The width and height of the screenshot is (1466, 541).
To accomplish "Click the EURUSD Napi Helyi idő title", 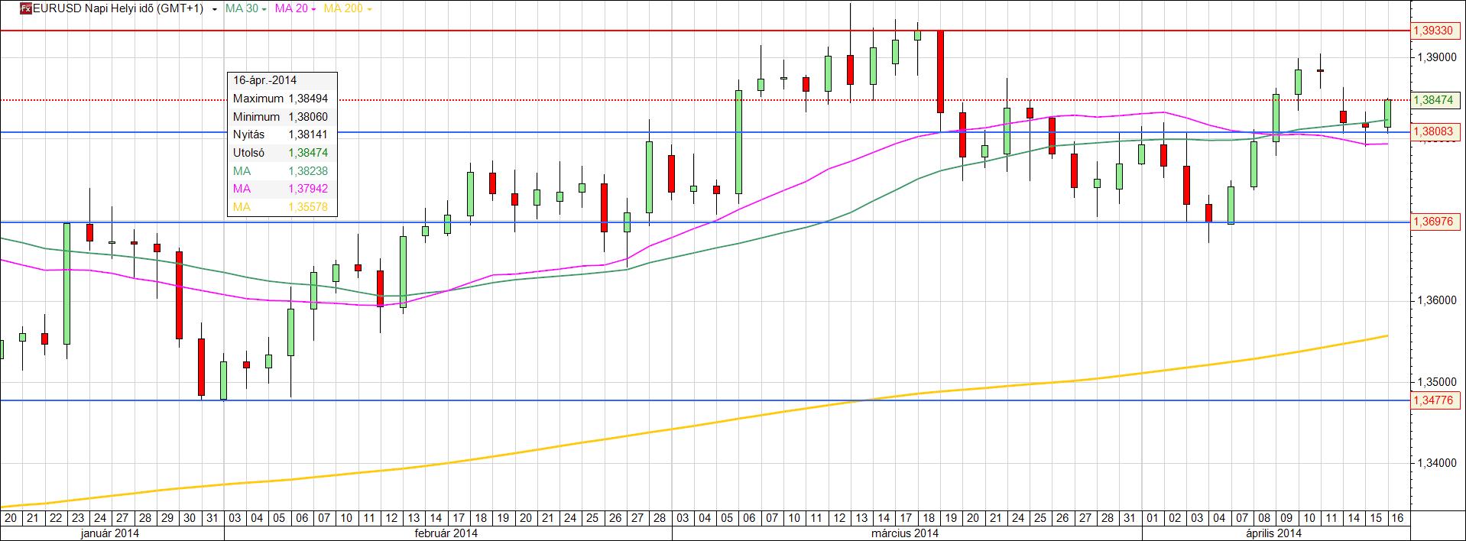I will tap(118, 9).
